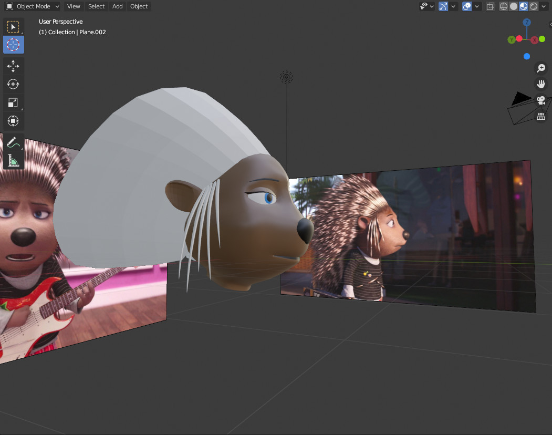Snap view to the blue Z axis
The width and height of the screenshot is (552, 435).
coord(527,23)
